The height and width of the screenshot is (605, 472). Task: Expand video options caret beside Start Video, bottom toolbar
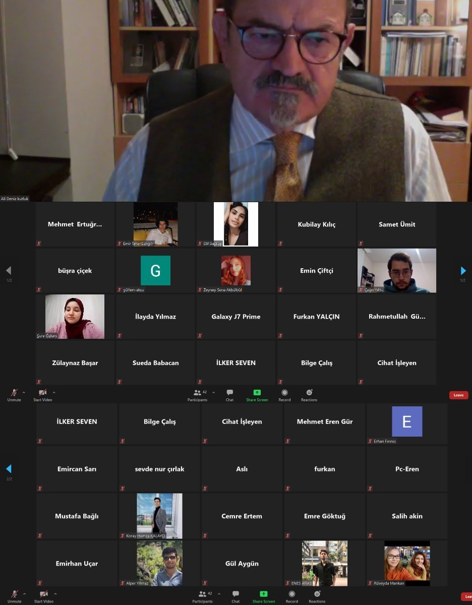55,593
